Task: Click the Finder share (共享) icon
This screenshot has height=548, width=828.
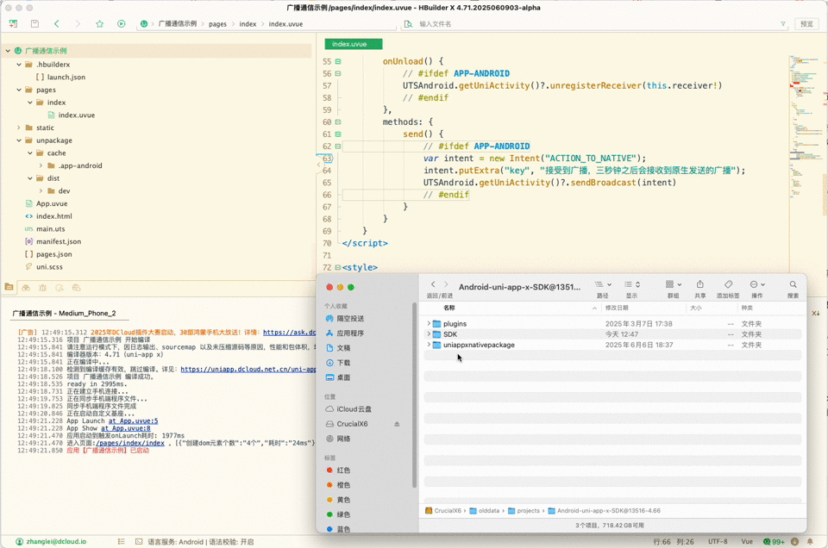Action: click(700, 284)
